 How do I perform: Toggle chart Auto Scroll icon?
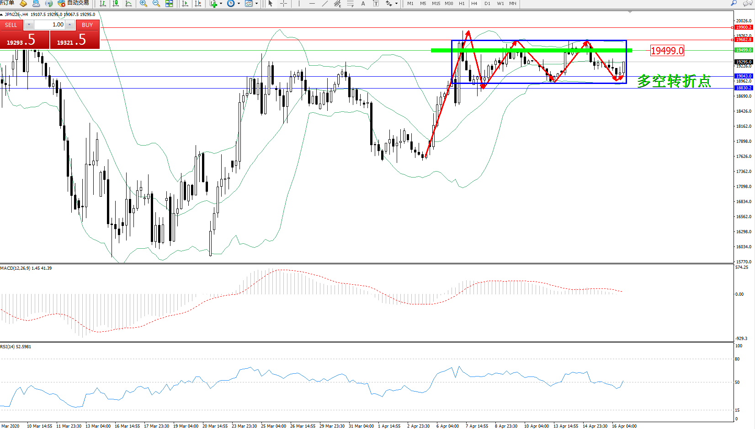pyautogui.click(x=185, y=4)
